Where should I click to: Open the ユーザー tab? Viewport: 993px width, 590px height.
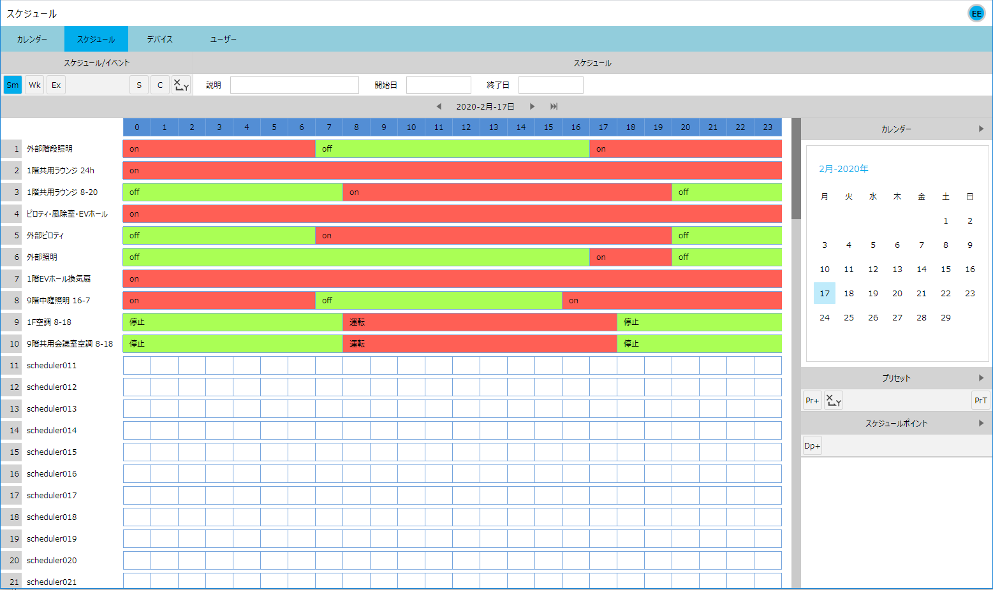tap(224, 39)
